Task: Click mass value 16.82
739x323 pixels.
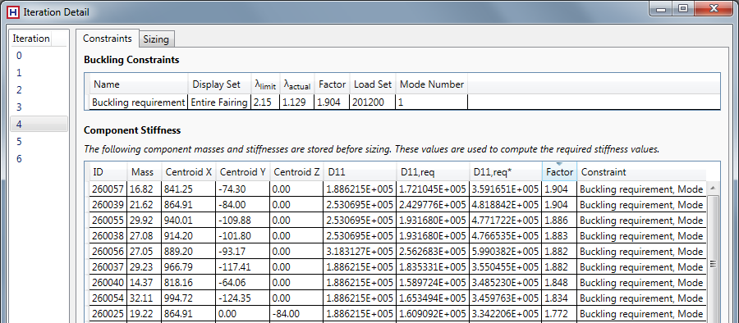Action: pos(145,189)
